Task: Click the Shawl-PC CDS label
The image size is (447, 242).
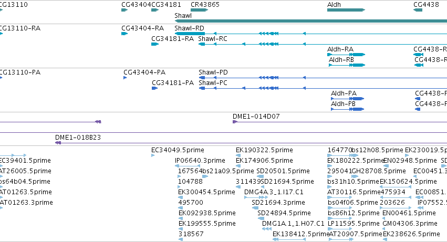Action: (213, 83)
